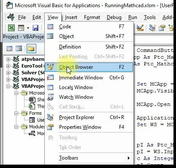Select the atpvbaen project item
The height and width of the screenshot is (168, 176).
point(33,59)
